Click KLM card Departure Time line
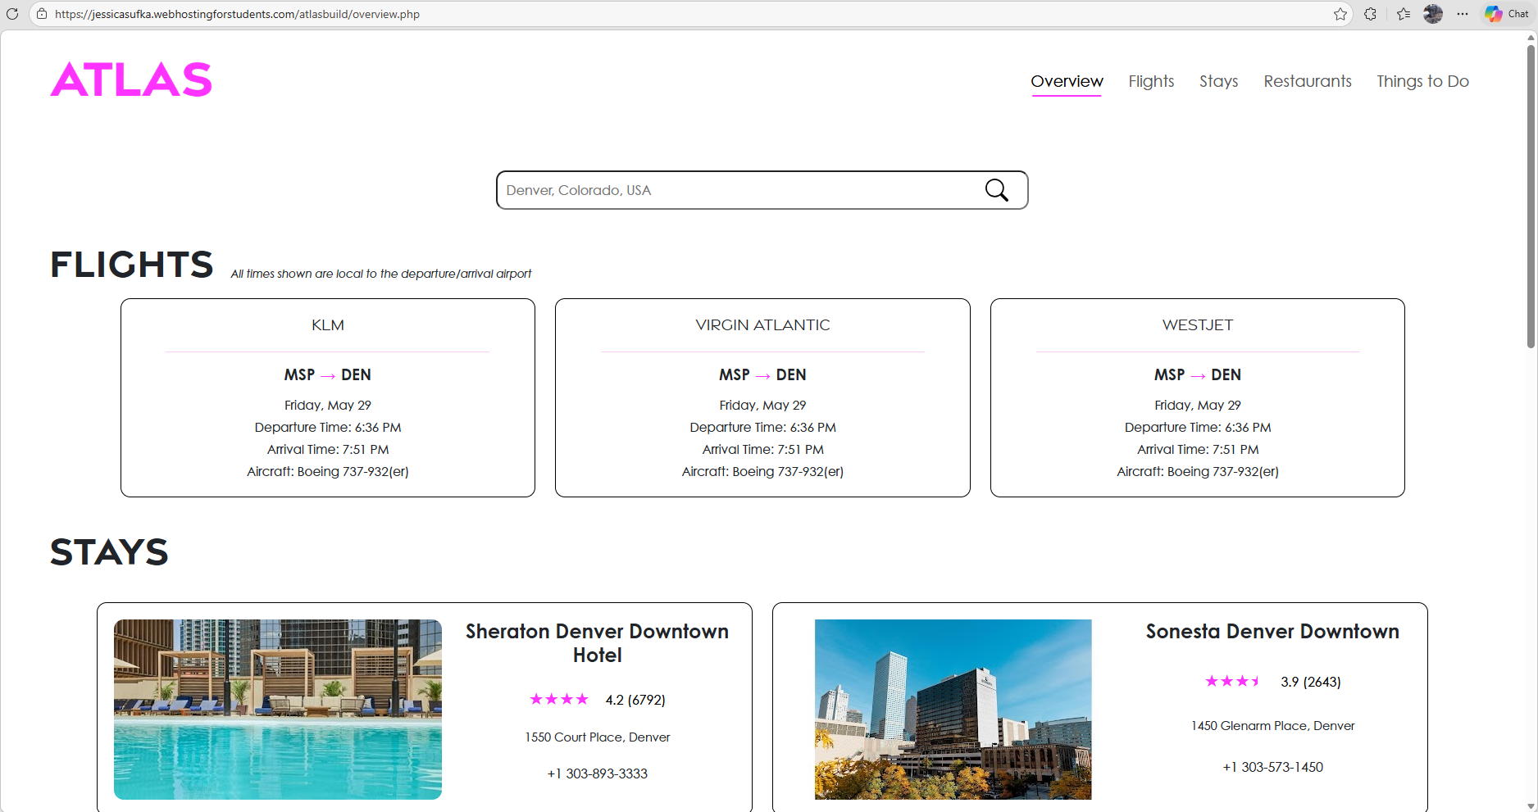1538x812 pixels. 328,428
